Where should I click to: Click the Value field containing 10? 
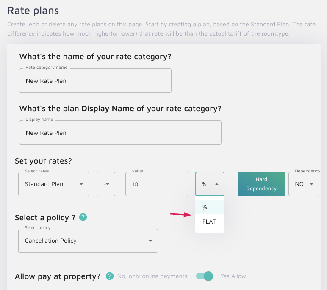point(157,184)
